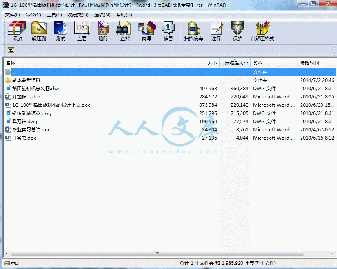The image size is (337, 269).
Task: Open the Commands (命令) menu
Action: coord(33,15)
